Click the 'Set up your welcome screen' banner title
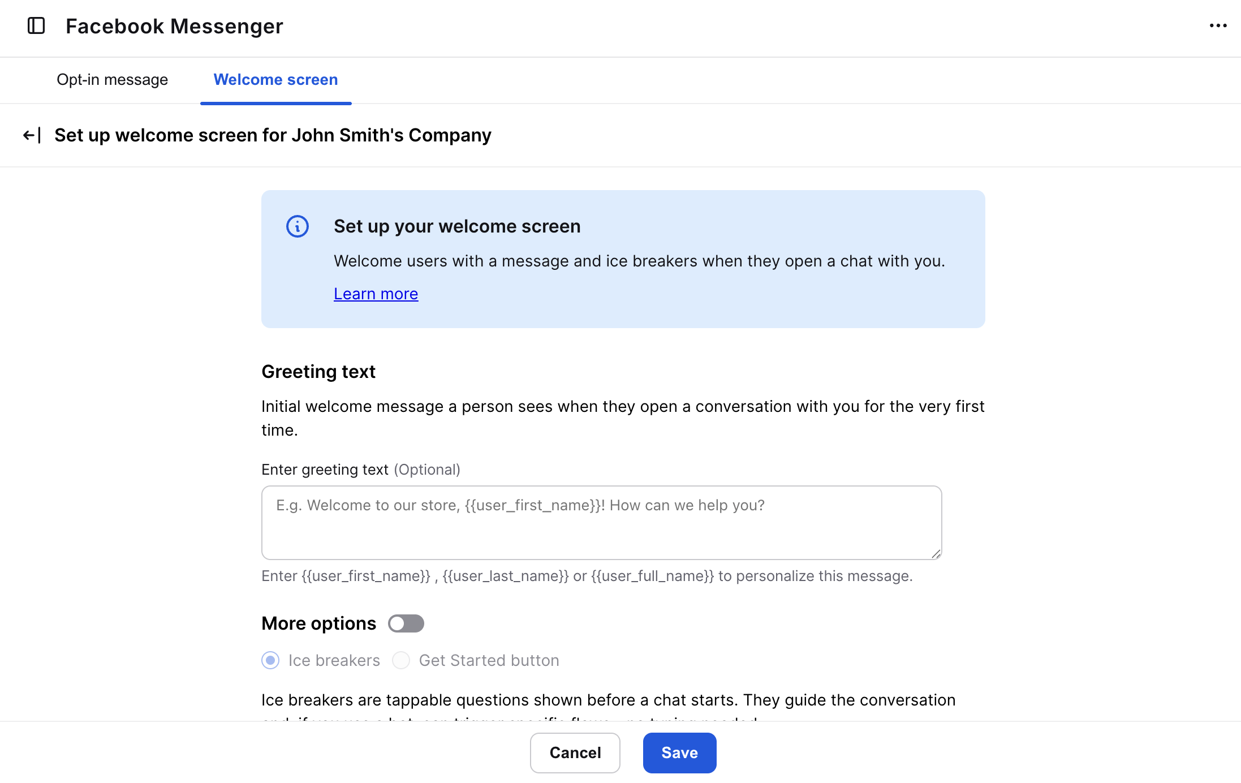The image size is (1241, 783). click(x=457, y=226)
